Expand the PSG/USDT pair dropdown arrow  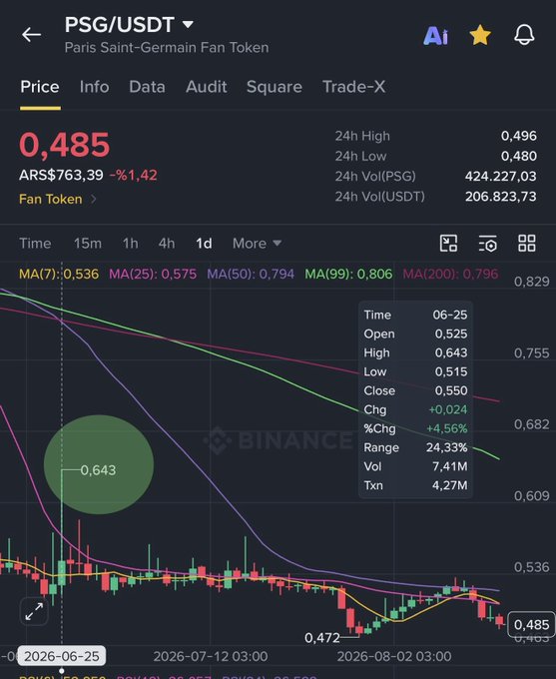[188, 24]
